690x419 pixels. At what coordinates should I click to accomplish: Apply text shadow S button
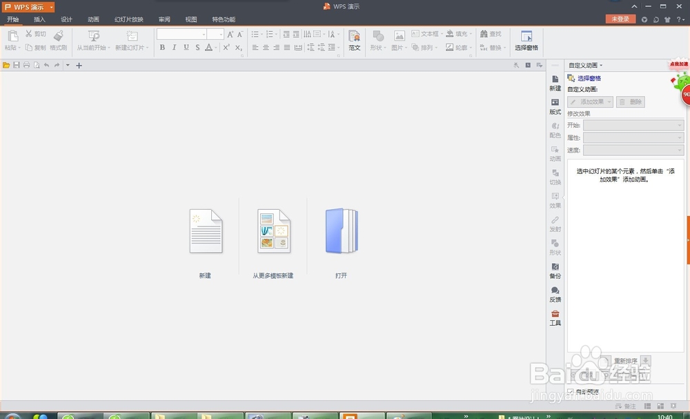pos(197,47)
